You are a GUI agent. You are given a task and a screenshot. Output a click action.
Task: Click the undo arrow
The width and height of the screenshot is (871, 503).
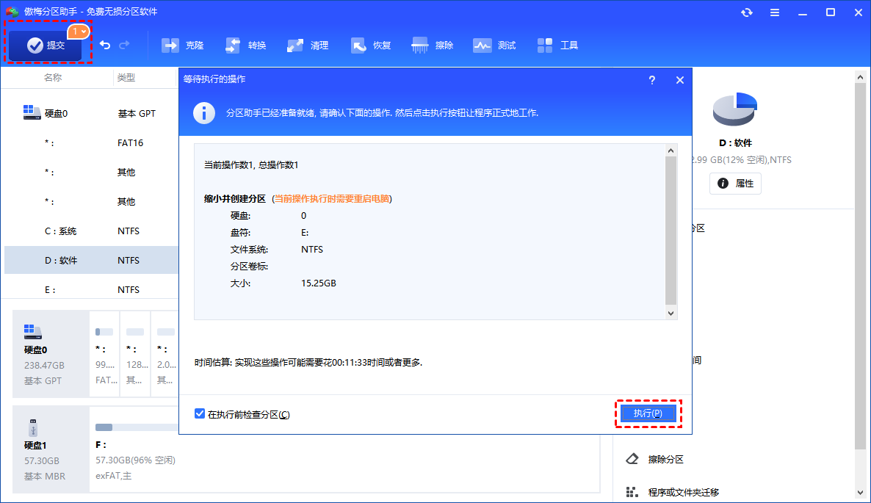(104, 45)
